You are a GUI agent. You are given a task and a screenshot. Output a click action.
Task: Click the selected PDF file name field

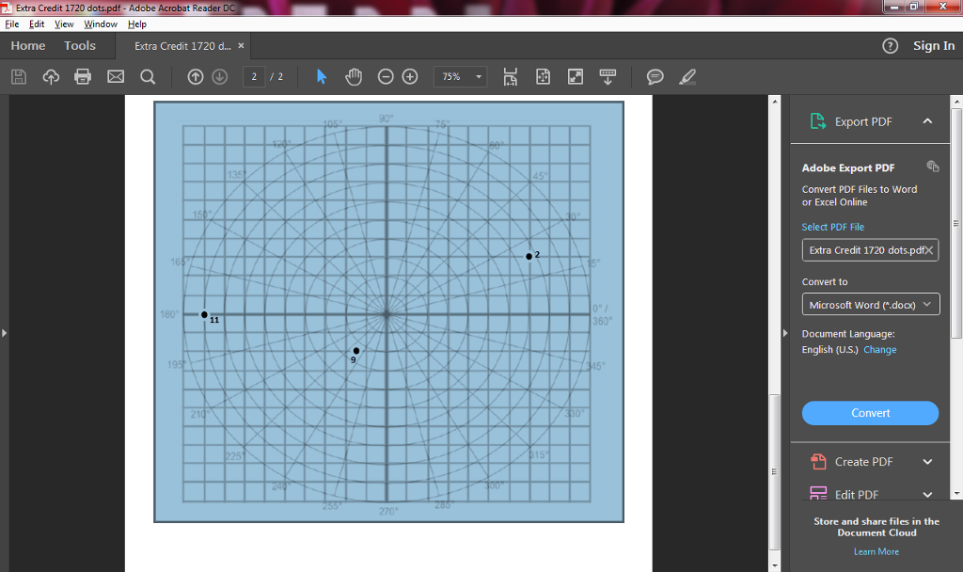point(870,250)
